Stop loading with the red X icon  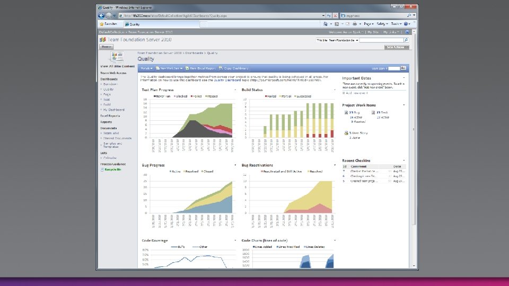pos(335,15)
